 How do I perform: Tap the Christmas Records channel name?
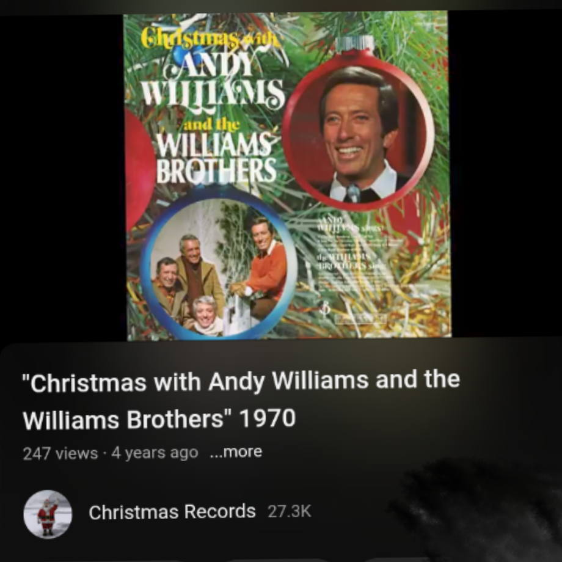(172, 511)
